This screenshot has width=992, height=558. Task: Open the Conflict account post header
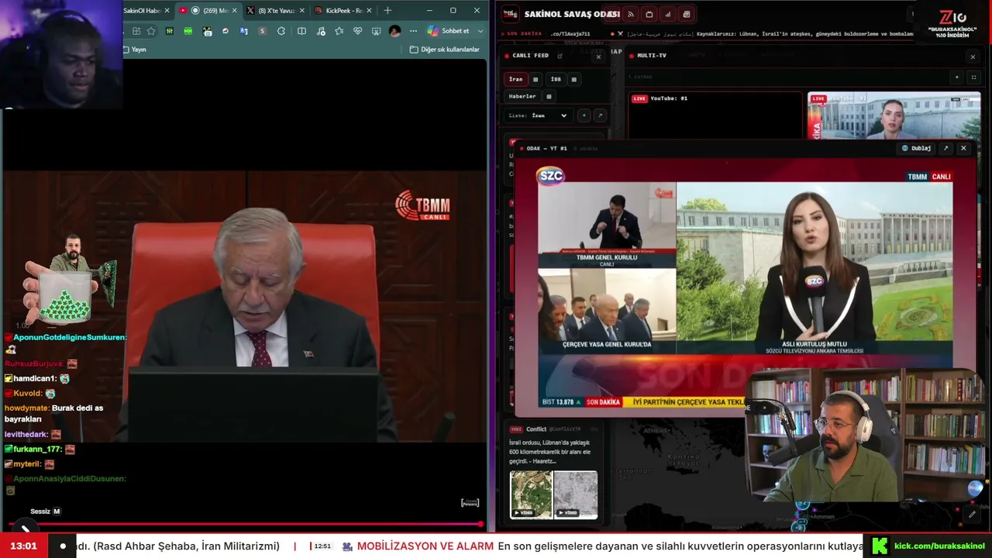[x=553, y=429]
